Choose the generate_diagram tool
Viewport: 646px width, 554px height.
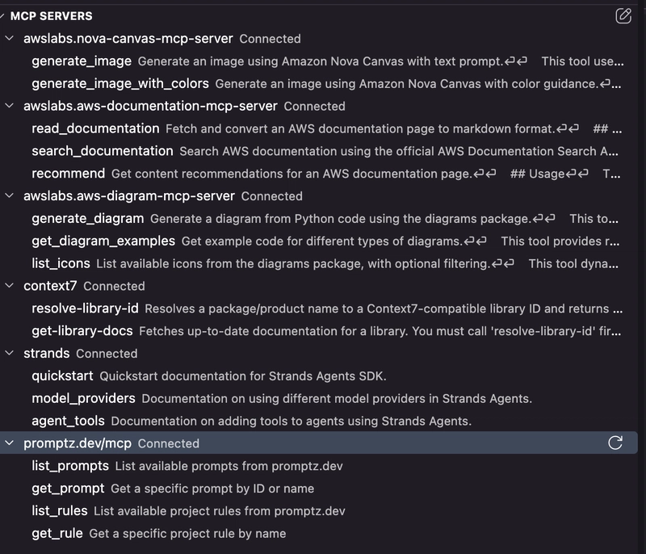pyautogui.click(x=88, y=218)
